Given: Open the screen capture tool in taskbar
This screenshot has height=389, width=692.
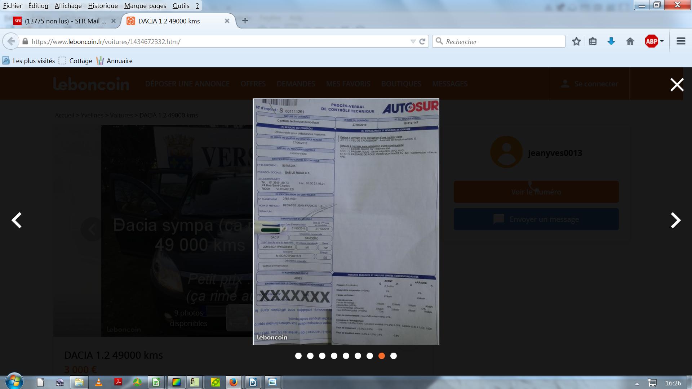Looking at the screenshot, I should click(x=272, y=382).
